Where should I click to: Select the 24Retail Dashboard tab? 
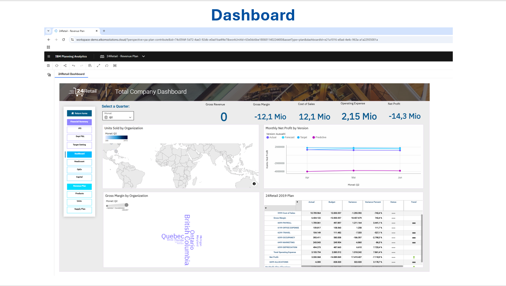point(71,74)
